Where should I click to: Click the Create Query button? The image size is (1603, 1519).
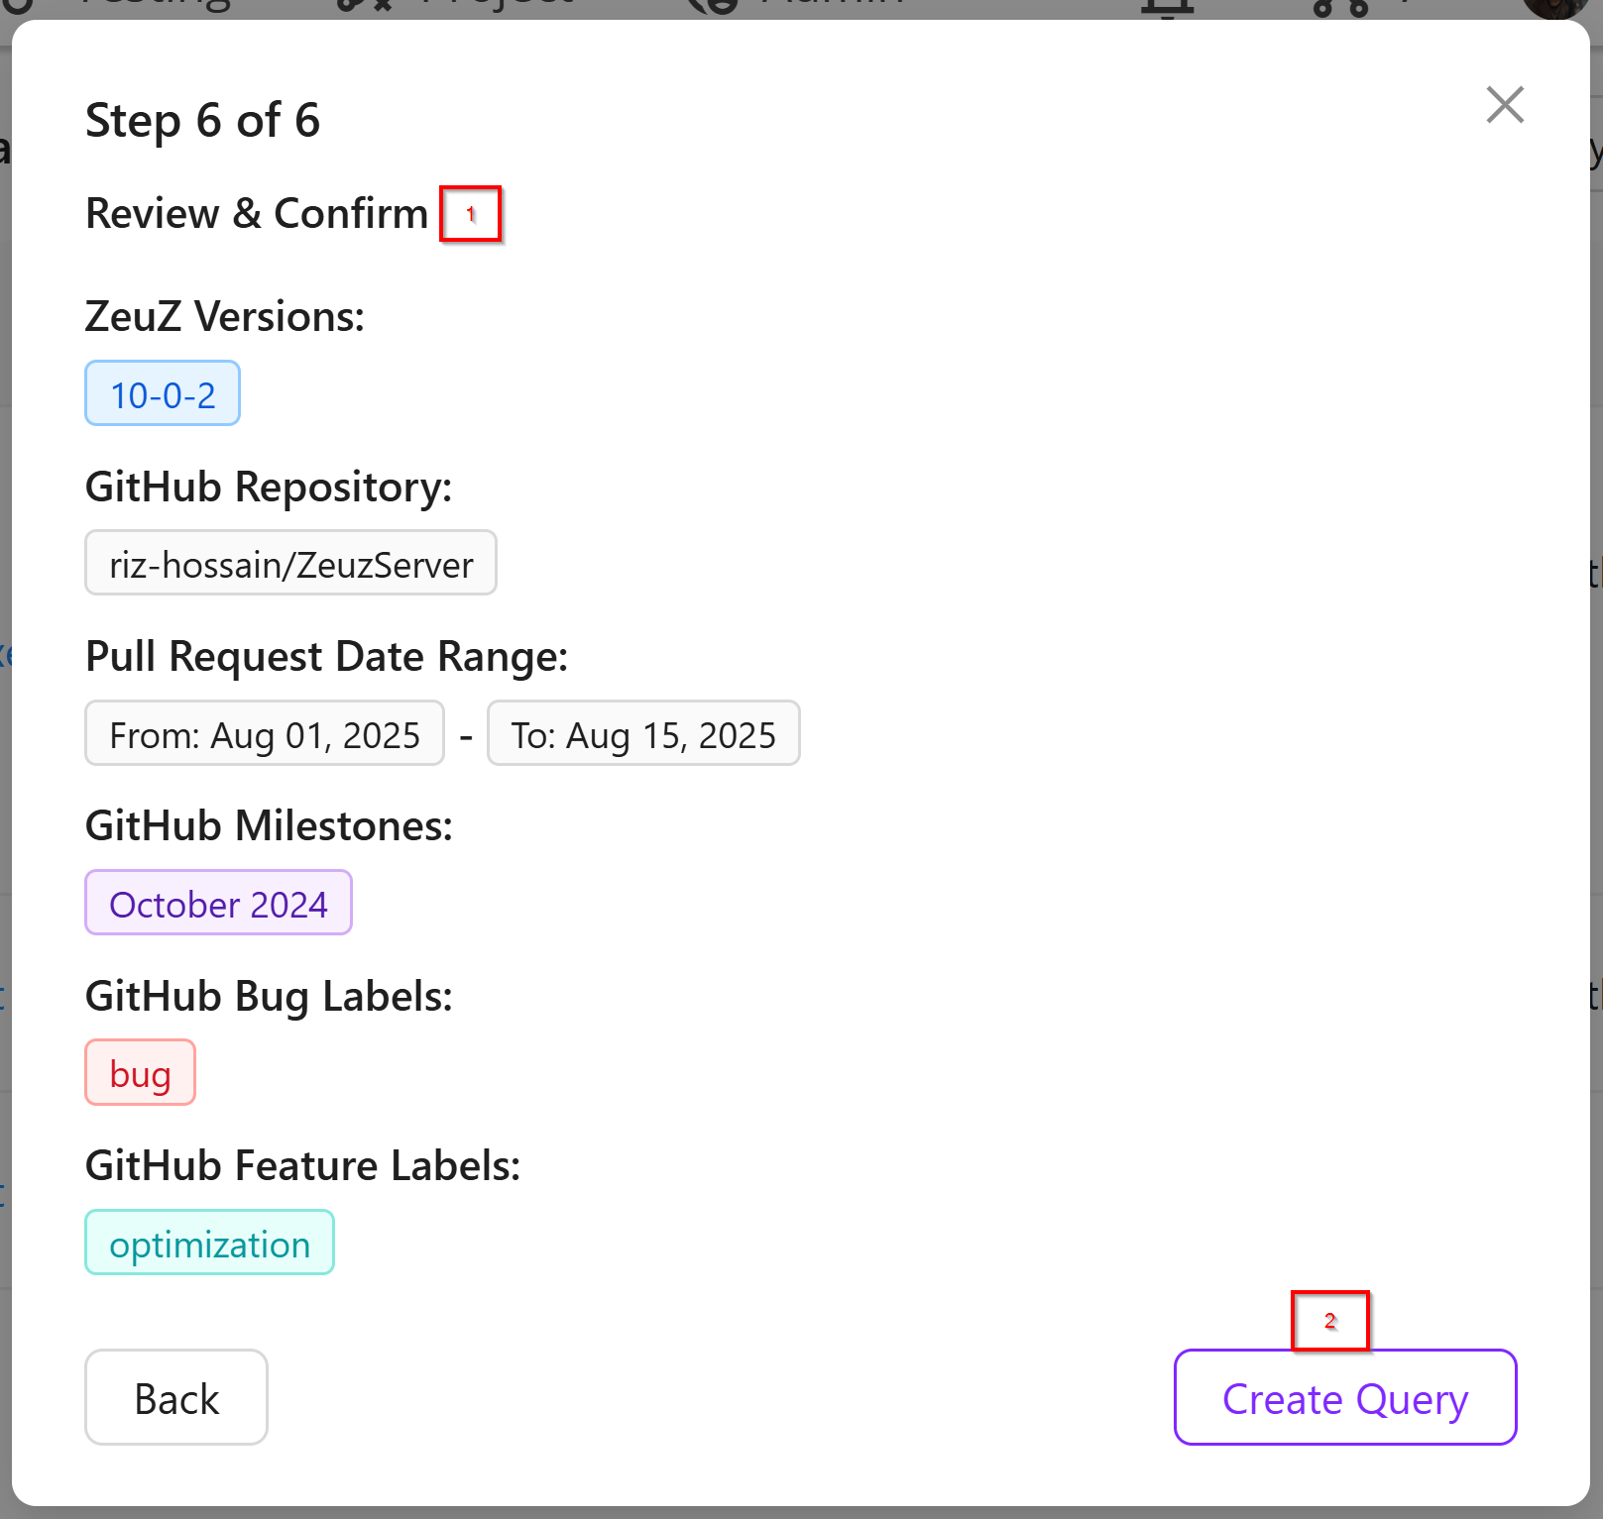(x=1344, y=1397)
